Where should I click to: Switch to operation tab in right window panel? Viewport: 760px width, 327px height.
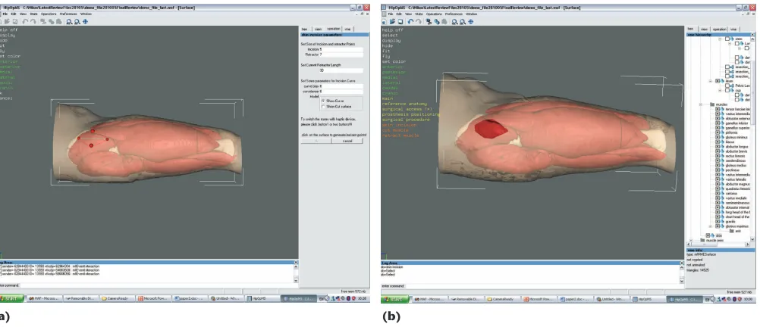(x=719, y=29)
